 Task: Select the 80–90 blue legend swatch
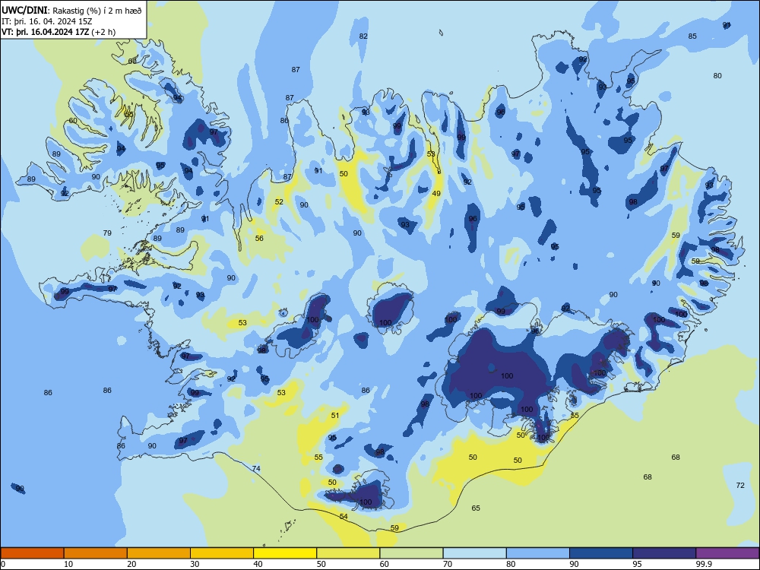(x=538, y=553)
